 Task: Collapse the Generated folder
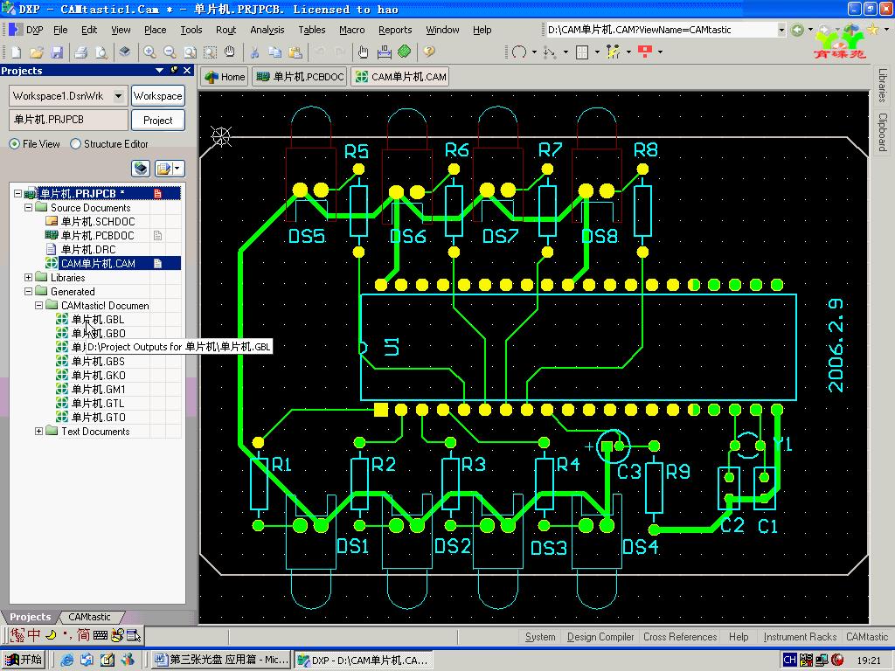click(x=28, y=292)
